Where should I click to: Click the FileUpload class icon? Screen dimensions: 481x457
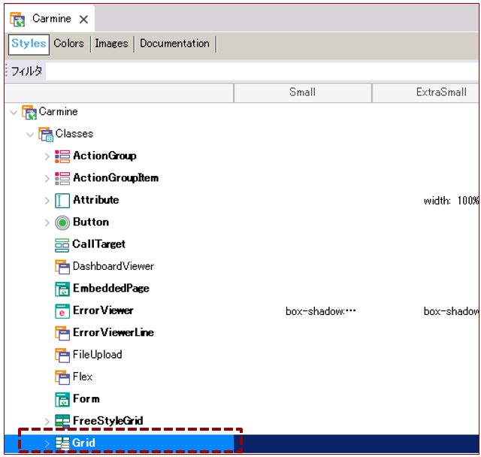tap(62, 356)
